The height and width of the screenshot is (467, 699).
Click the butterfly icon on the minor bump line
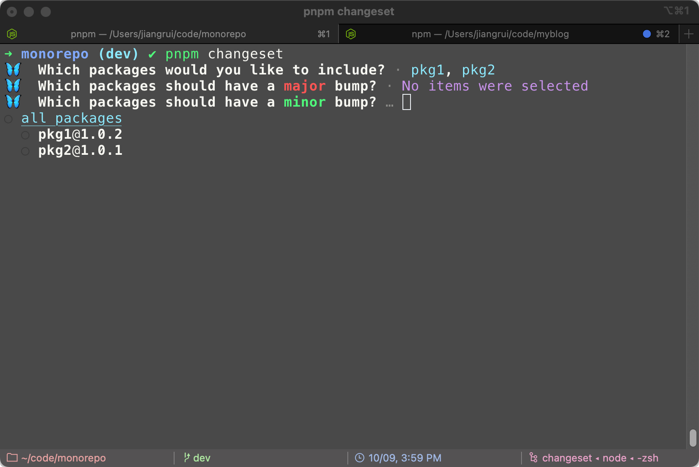coord(13,102)
